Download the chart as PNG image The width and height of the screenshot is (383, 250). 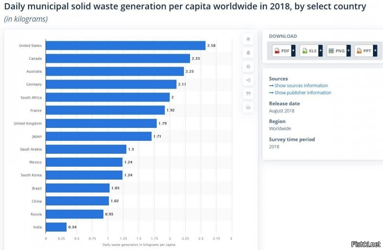click(337, 51)
